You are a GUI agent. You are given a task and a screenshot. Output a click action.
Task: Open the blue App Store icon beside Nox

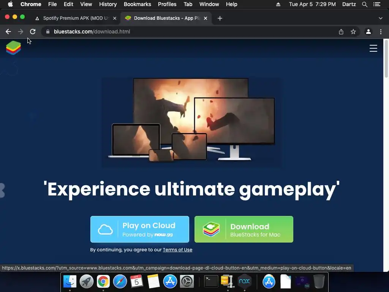269,281
